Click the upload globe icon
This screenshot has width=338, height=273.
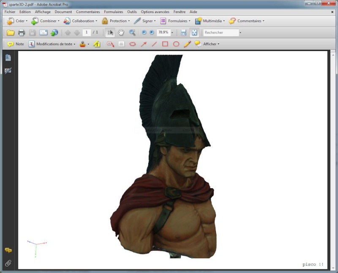55,32
